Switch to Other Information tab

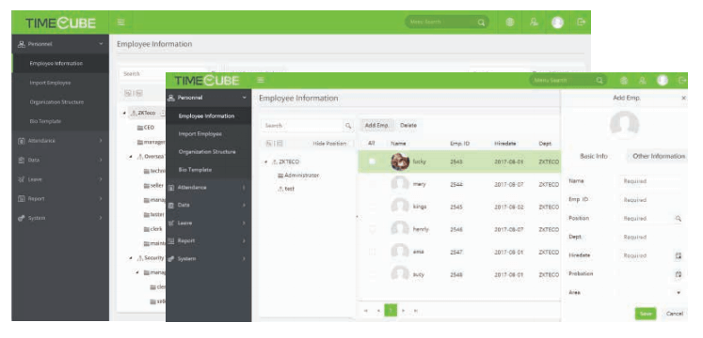coord(658,157)
